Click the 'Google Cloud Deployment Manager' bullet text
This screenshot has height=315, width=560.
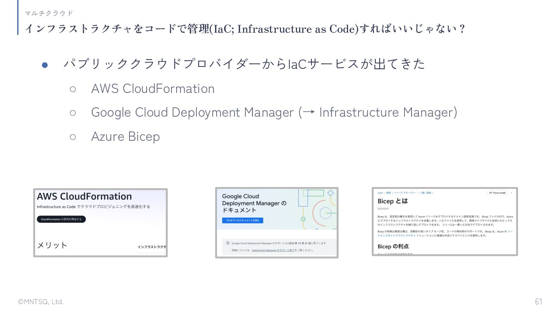tap(192, 112)
